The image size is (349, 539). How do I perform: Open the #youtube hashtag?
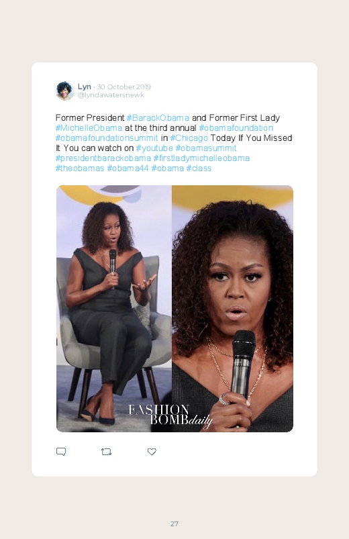click(154, 148)
